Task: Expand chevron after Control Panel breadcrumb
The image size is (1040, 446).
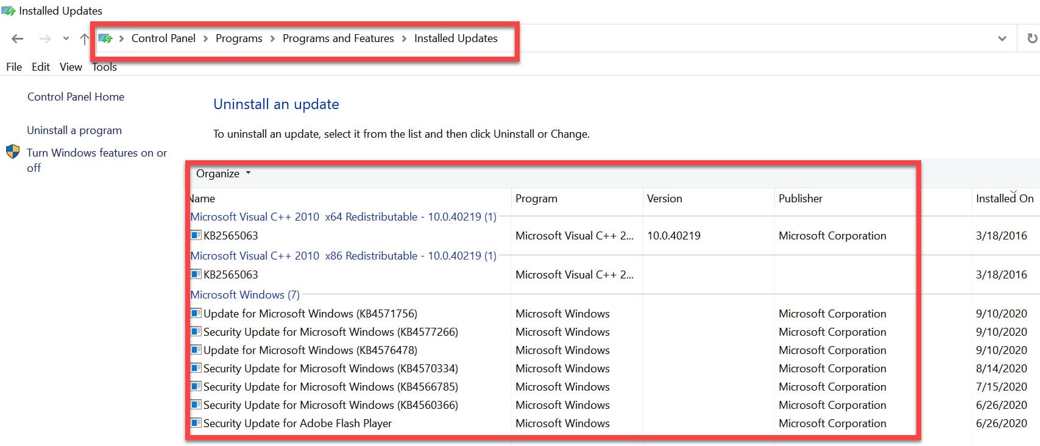Action: (205, 39)
